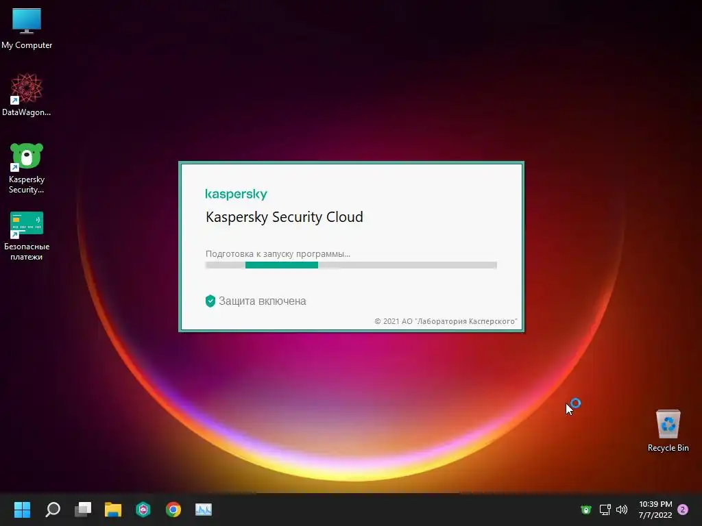Select the Recycle Bin icon
702x526 pixels.
(668, 430)
